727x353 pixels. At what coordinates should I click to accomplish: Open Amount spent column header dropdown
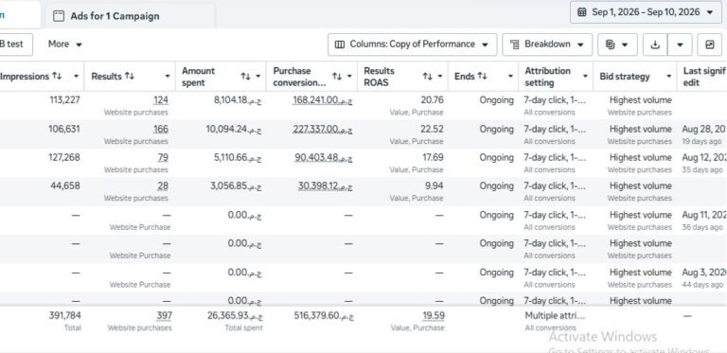[258, 77]
